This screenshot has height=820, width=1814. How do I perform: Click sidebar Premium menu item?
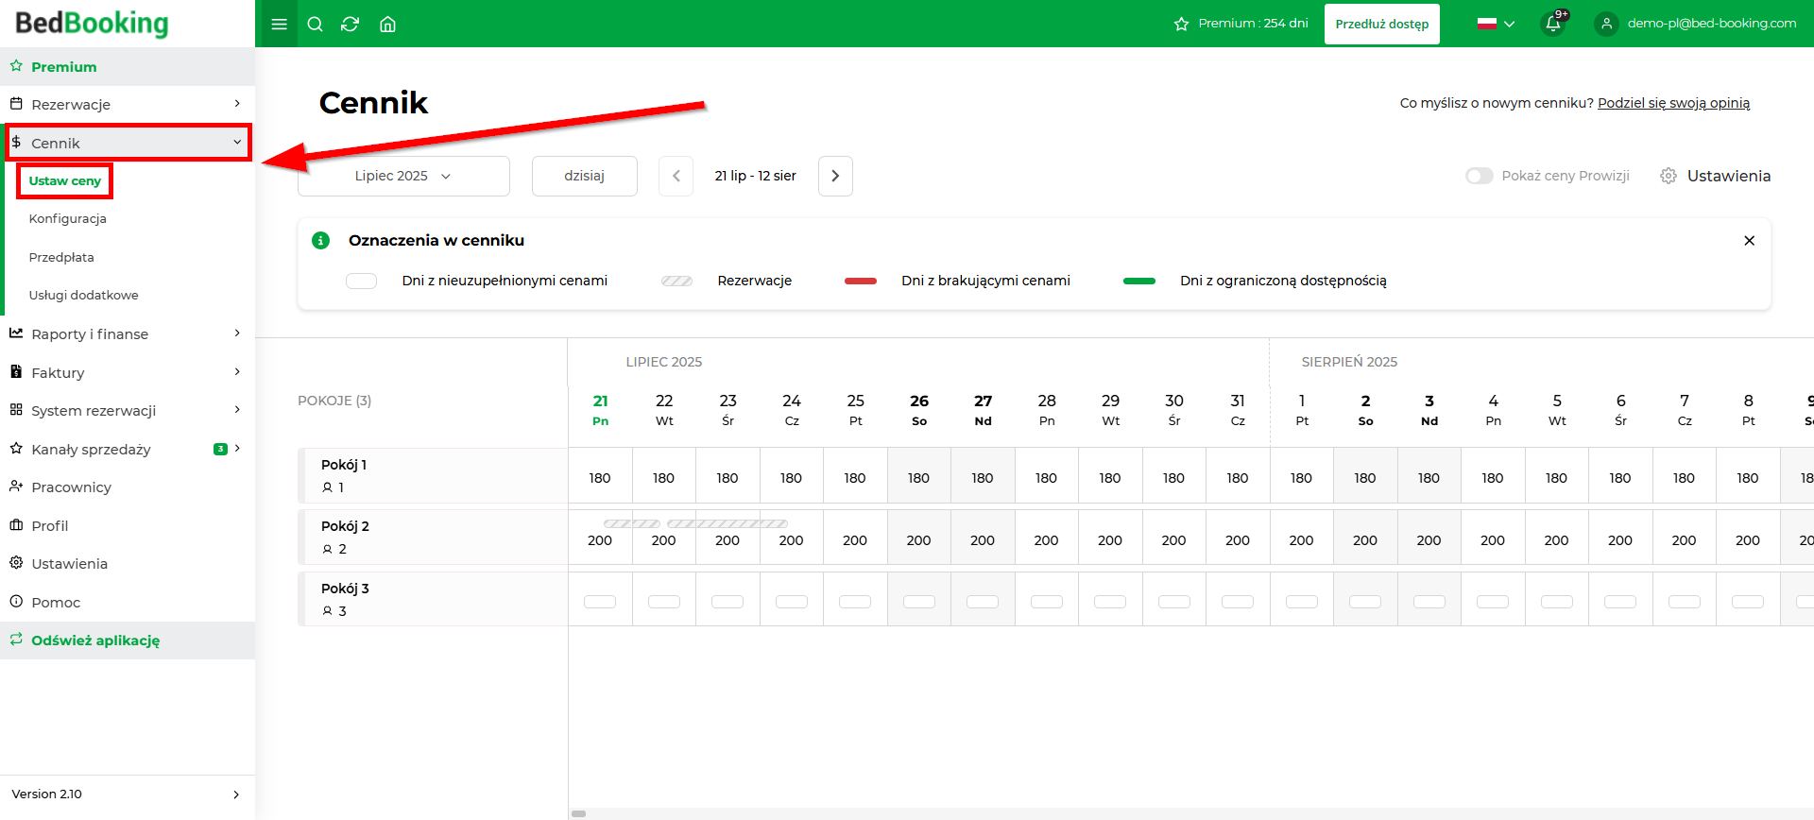(x=128, y=66)
